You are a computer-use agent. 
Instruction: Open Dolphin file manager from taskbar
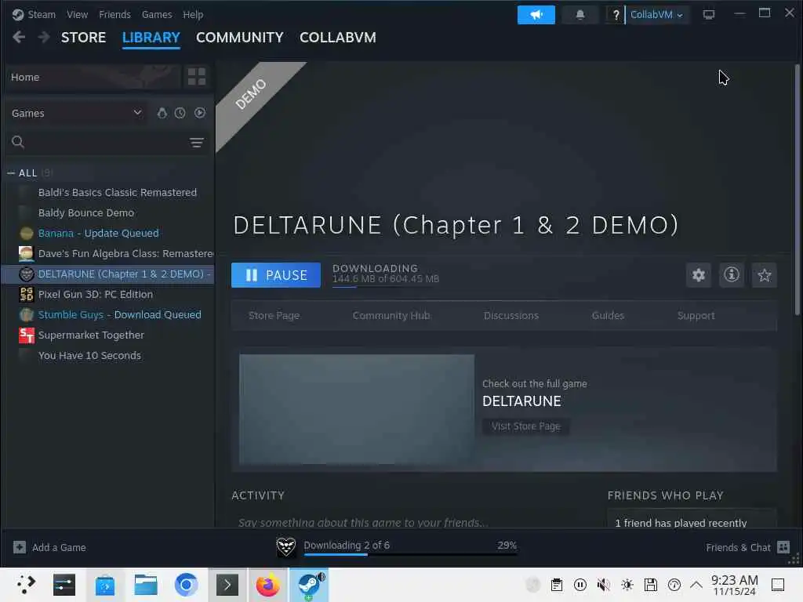coord(146,585)
